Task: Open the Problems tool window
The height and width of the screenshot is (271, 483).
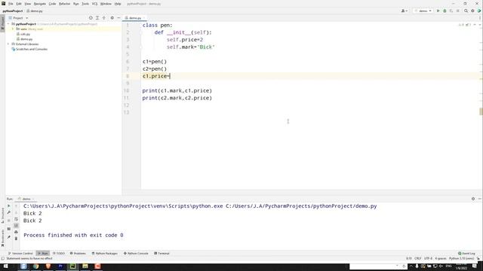Action: tap(78, 253)
